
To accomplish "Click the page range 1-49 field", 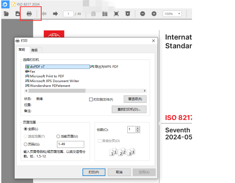I will [x=70, y=144].
